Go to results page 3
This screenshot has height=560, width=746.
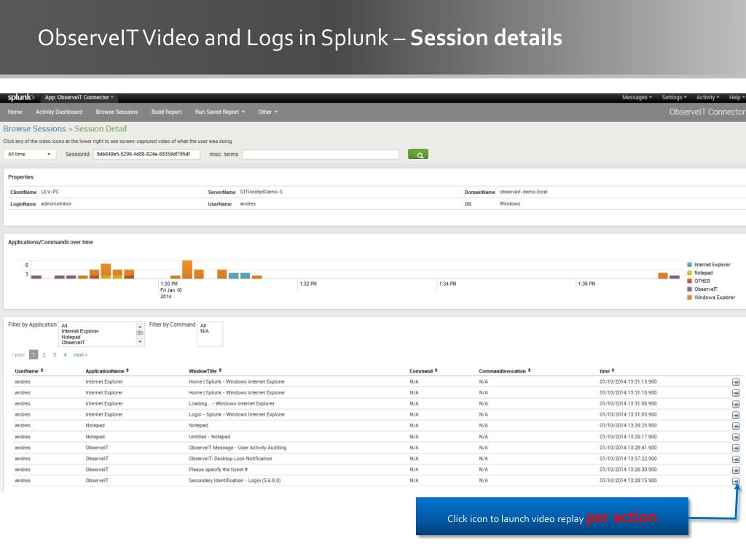pyautogui.click(x=55, y=355)
